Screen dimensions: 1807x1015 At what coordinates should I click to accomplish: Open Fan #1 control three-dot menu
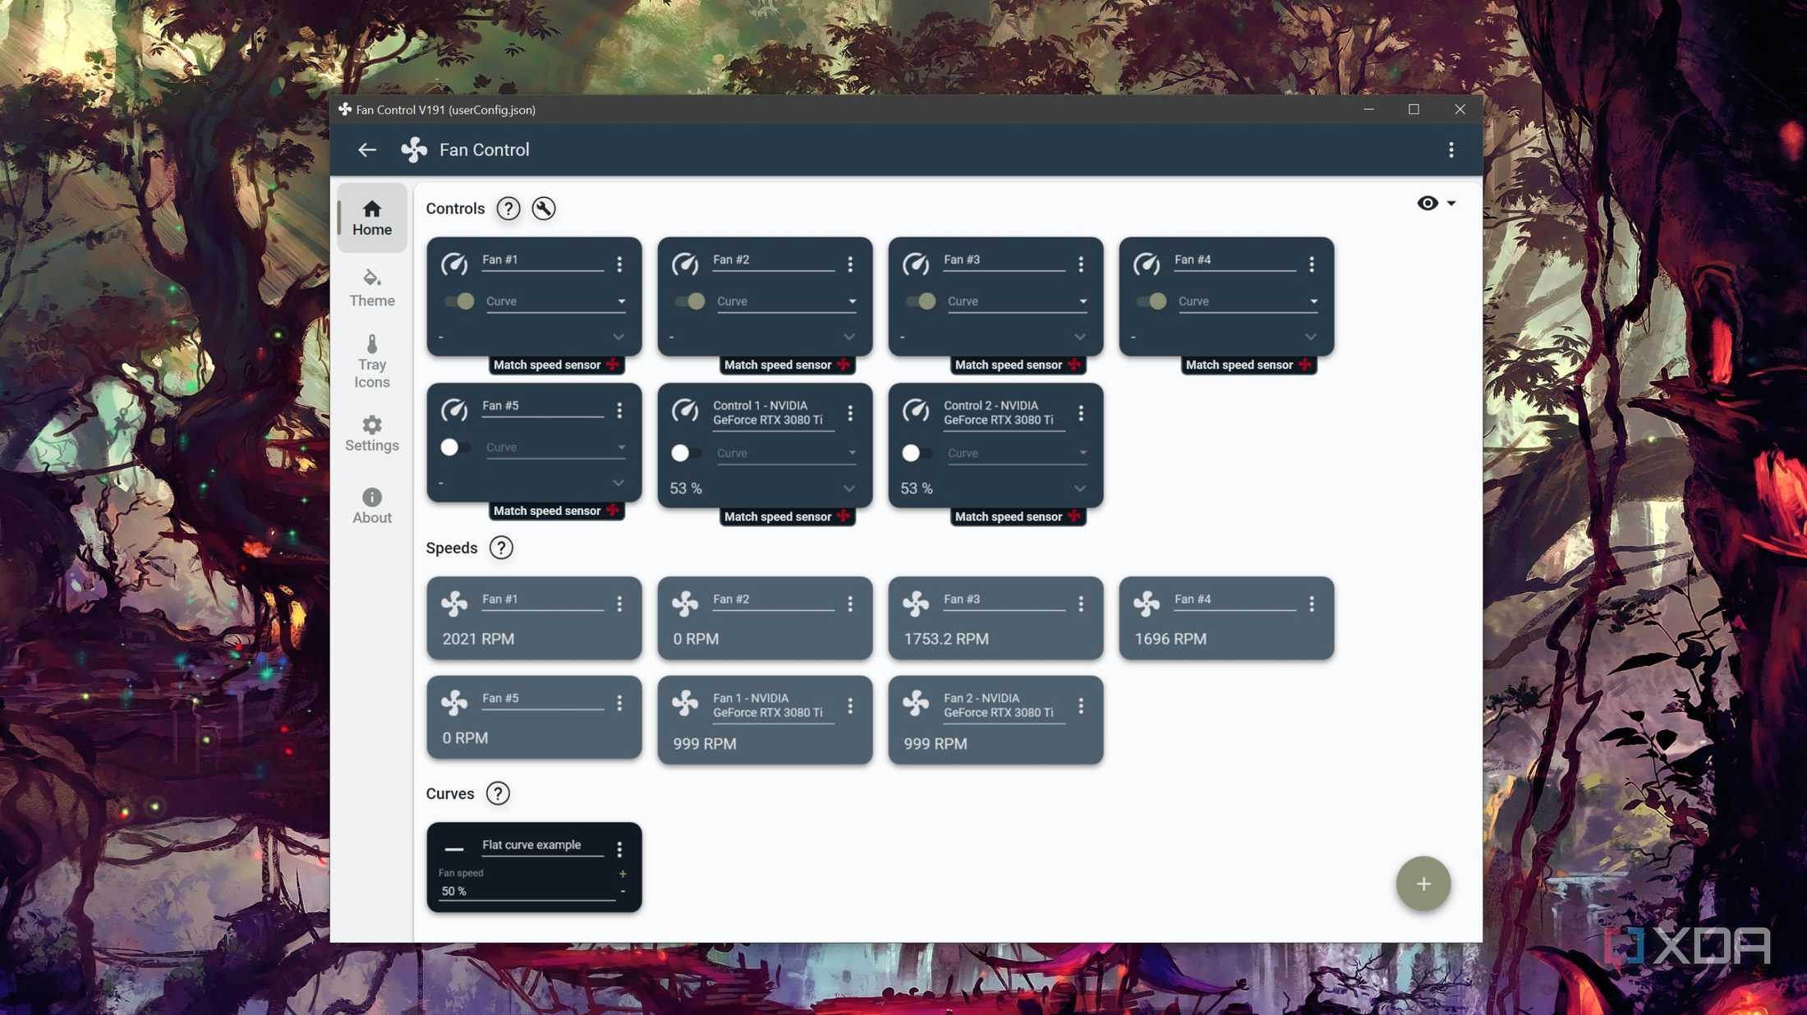(x=619, y=264)
